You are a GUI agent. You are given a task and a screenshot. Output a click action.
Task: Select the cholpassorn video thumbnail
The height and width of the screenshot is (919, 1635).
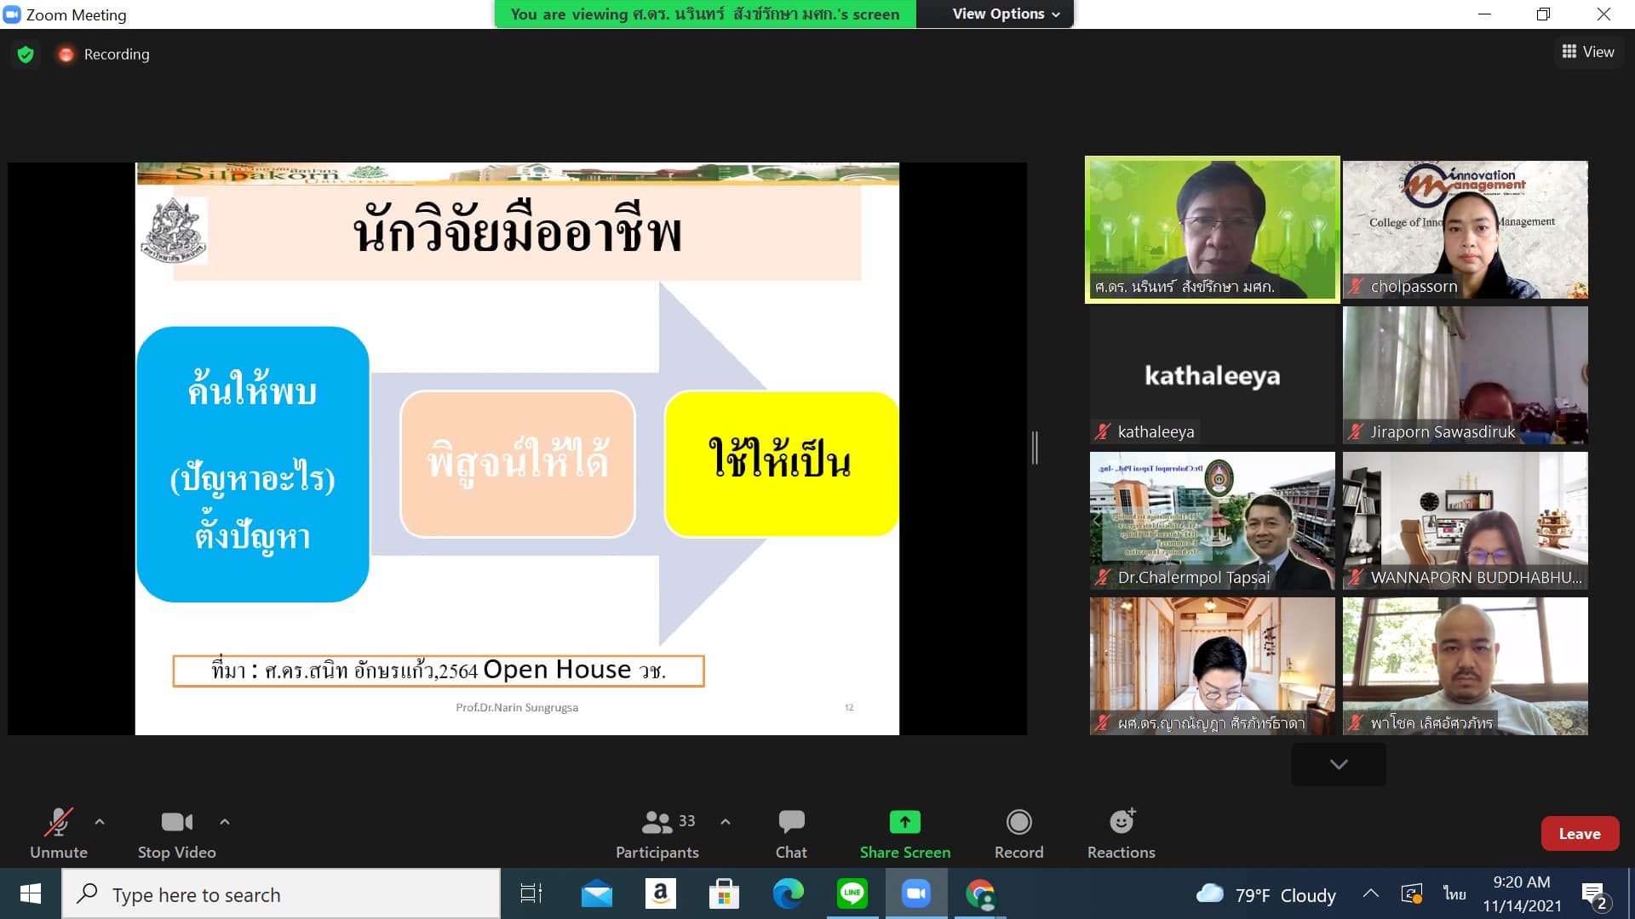click(x=1465, y=230)
